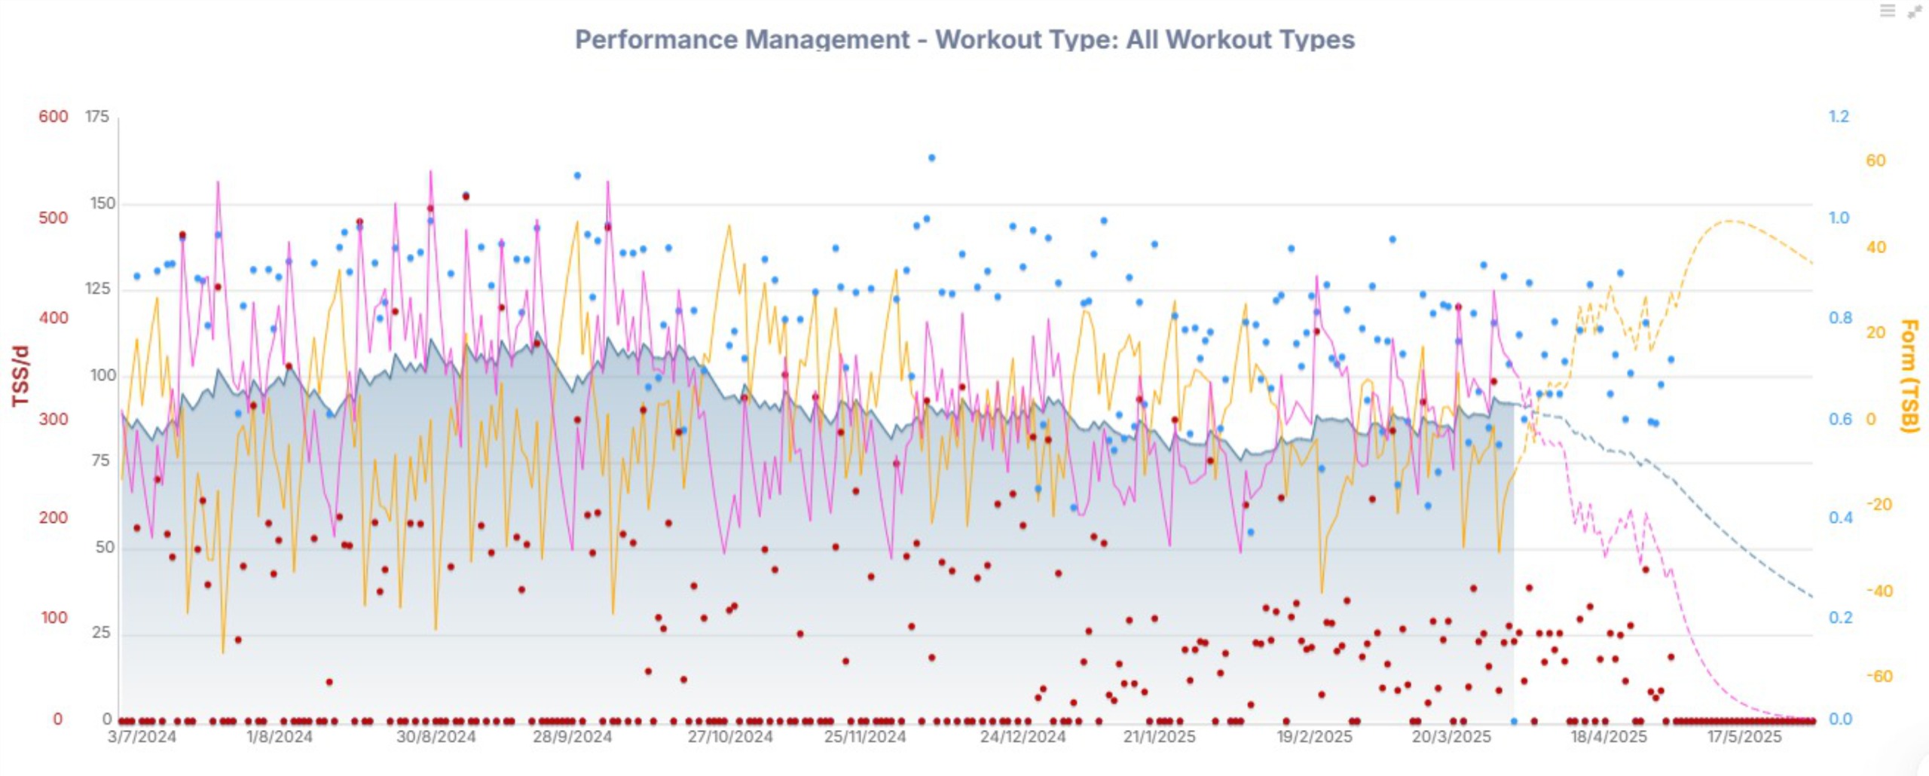This screenshot has height=776, width=1929.
Task: Click the blue 1.2 axis value
Action: click(1839, 117)
